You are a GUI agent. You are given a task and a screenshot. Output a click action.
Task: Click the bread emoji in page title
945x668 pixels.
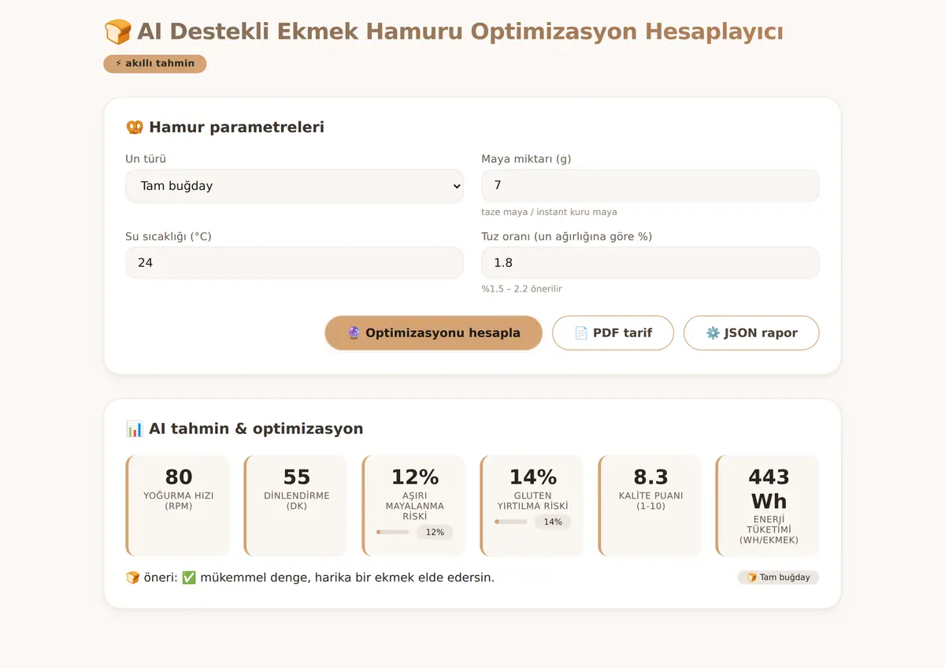(118, 32)
